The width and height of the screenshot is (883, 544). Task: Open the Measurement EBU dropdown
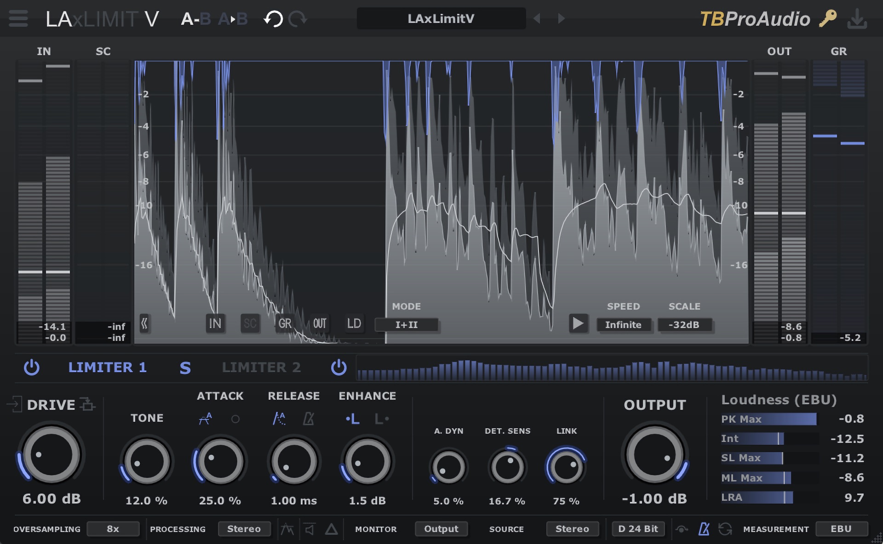point(842,529)
